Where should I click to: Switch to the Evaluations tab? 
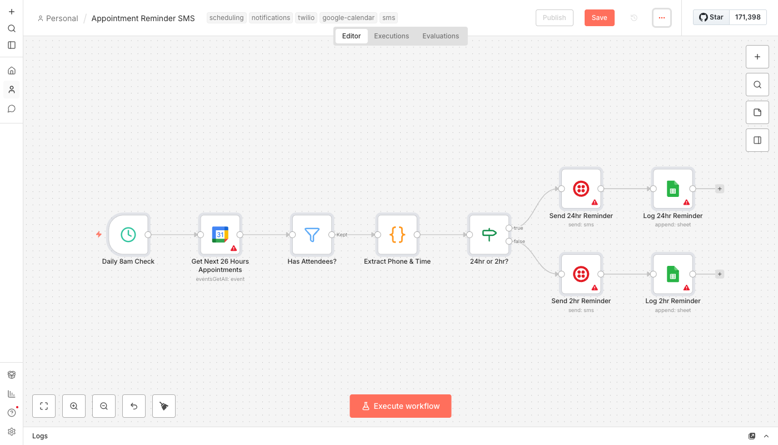pos(440,36)
